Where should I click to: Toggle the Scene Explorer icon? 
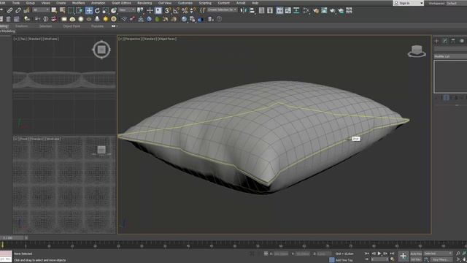[x=261, y=11]
